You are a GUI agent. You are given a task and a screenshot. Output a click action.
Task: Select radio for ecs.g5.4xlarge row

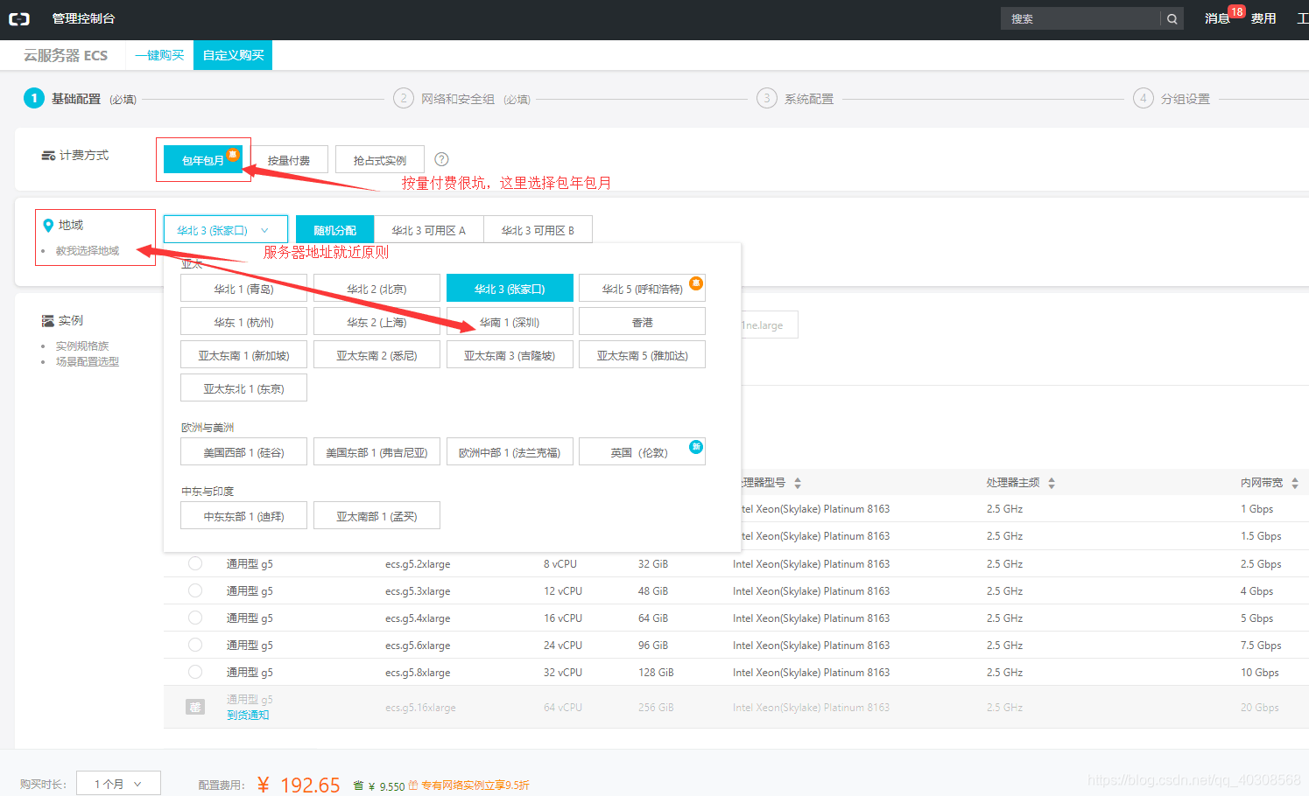click(195, 618)
